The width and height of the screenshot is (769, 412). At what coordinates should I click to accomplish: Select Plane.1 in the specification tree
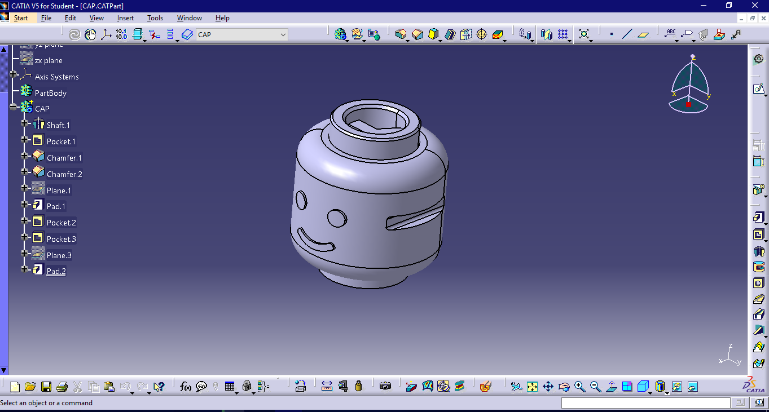pos(59,191)
